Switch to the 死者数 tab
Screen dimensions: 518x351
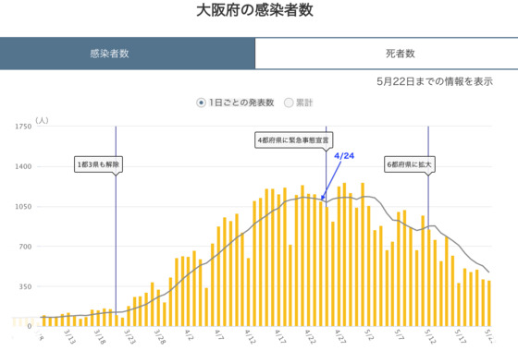click(387, 54)
